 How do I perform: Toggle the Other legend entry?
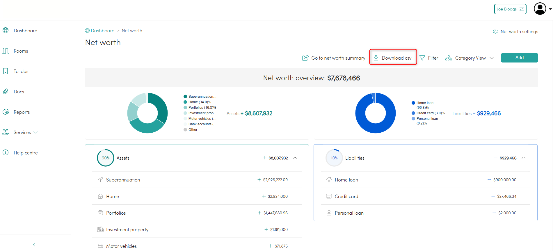(191, 130)
